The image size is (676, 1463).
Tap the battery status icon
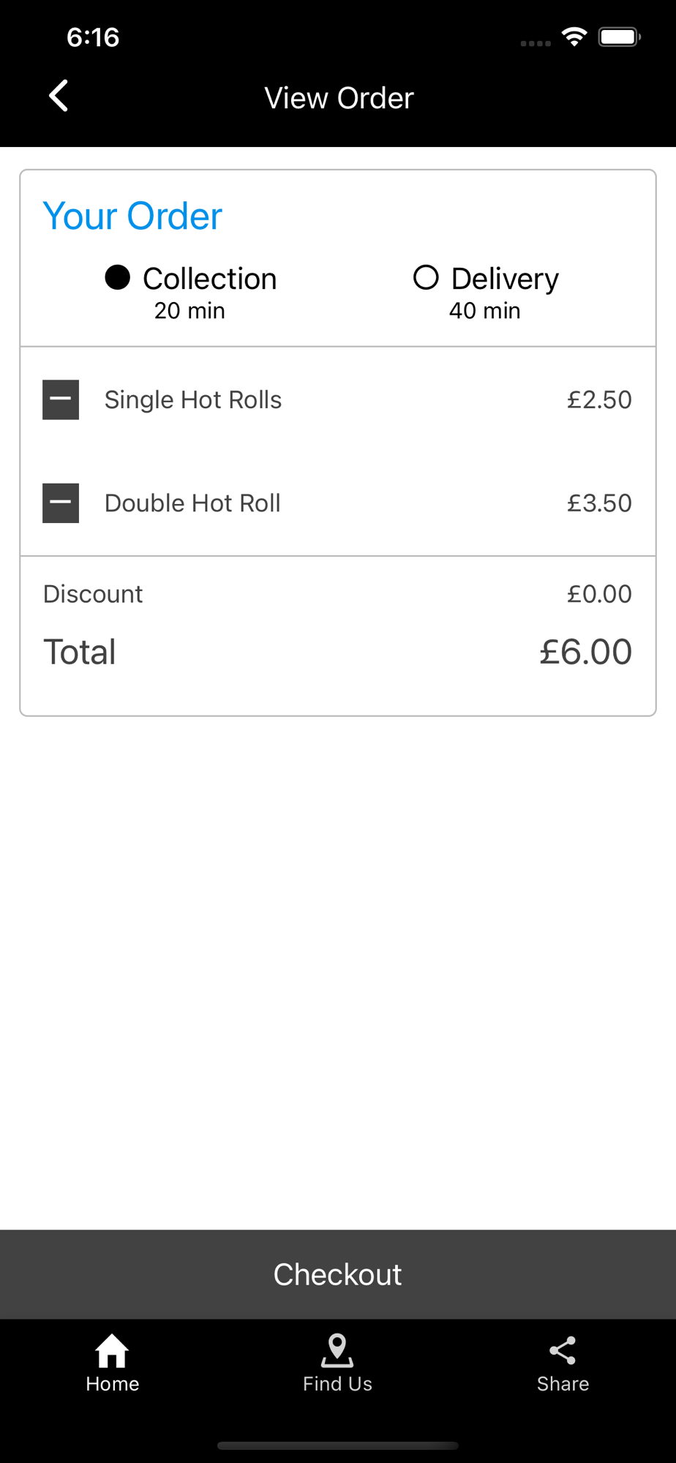620,37
